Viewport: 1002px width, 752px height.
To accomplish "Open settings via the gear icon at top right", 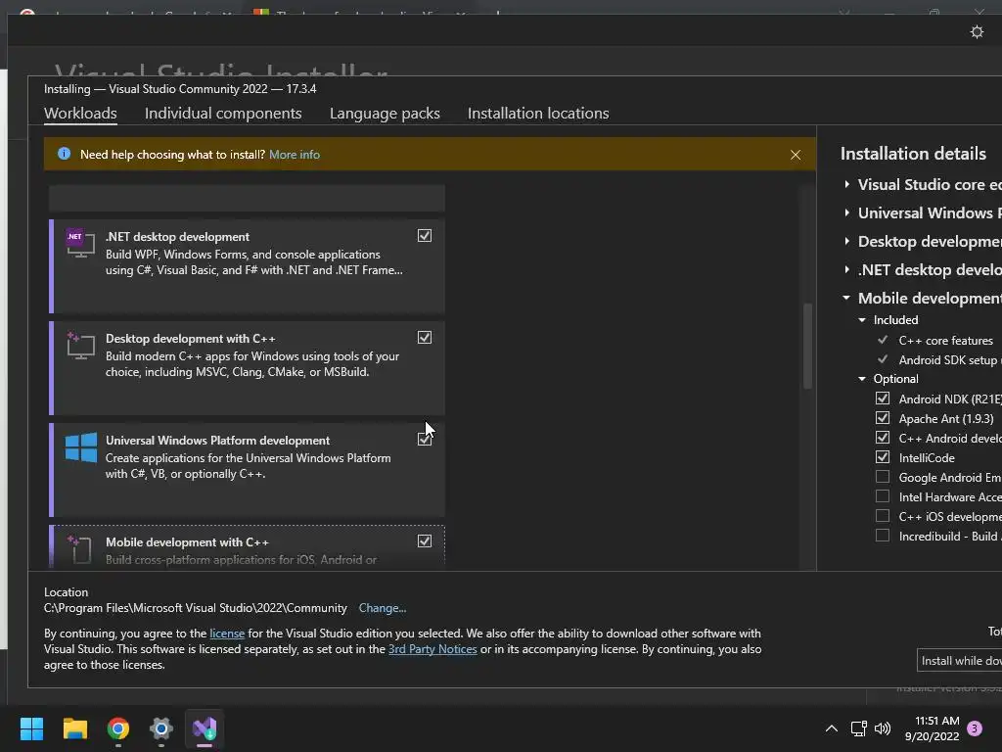I will click(x=977, y=32).
